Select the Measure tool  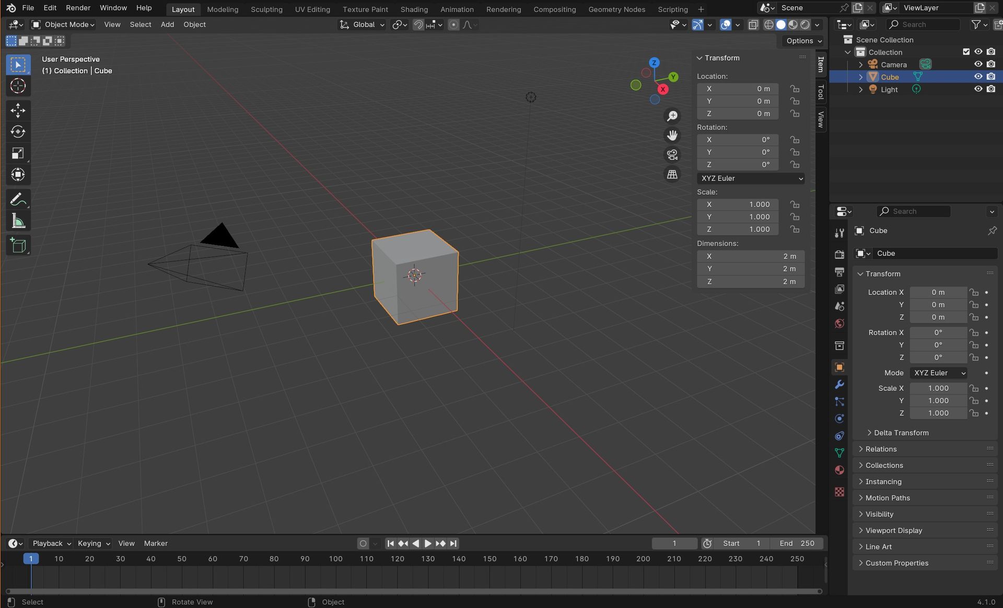tap(18, 221)
